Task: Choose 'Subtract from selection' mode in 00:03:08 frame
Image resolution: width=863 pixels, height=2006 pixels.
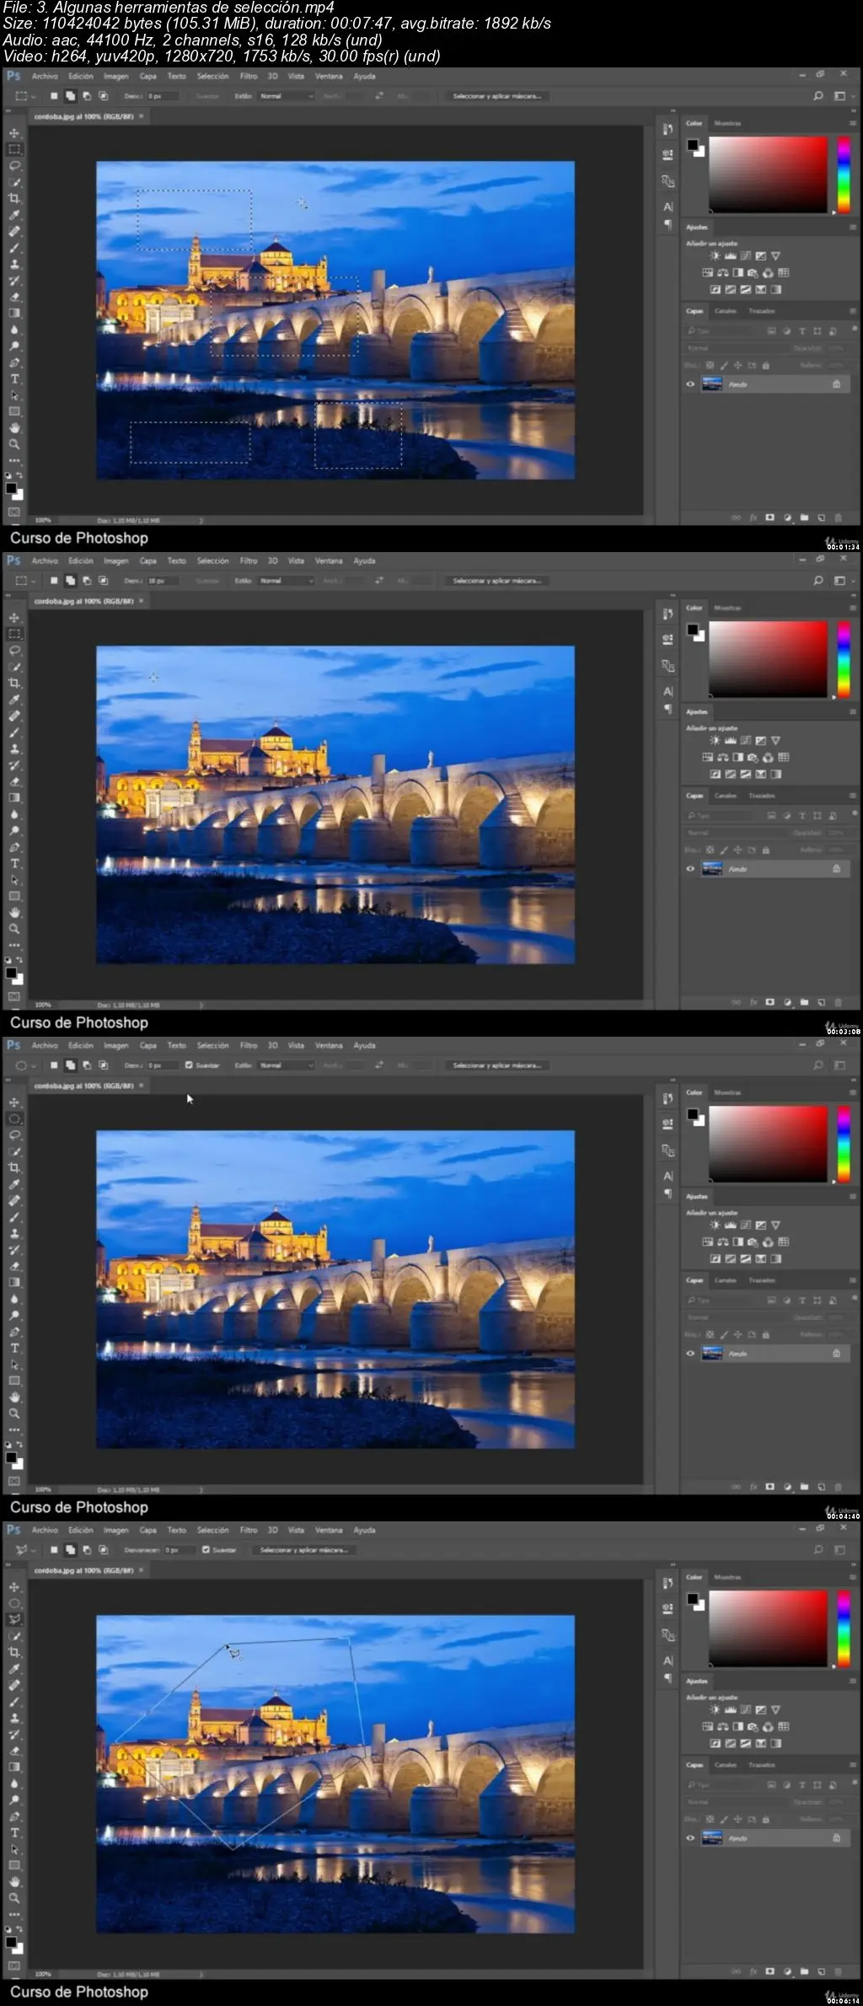Action: 87,581
